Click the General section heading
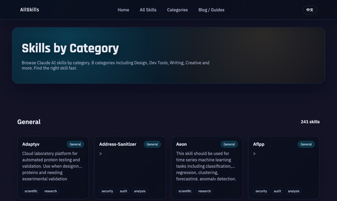This screenshot has width=337, height=201. 29,122
